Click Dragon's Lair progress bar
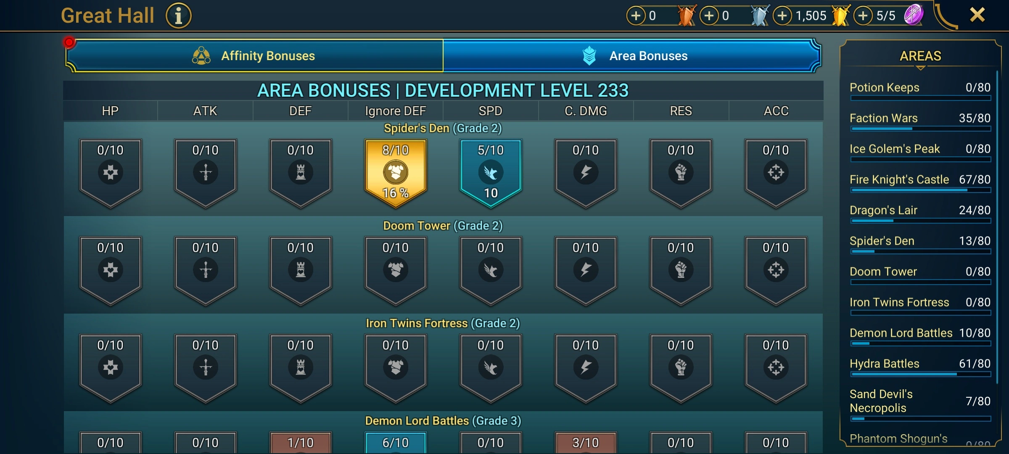The image size is (1009, 454). pyautogui.click(x=920, y=221)
